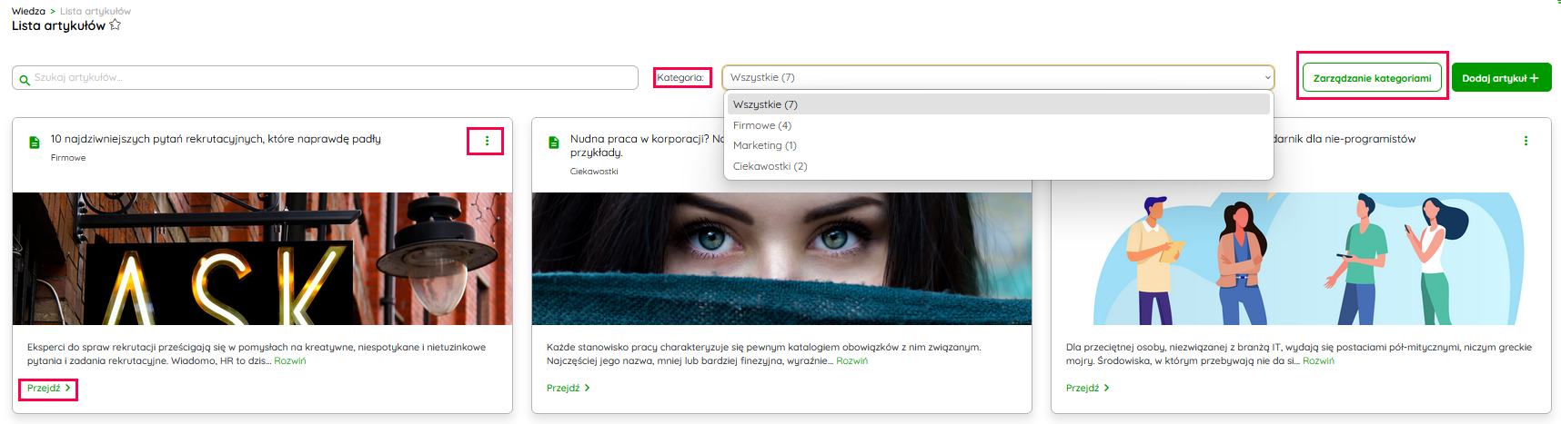Viewport: 1561px width, 424px height.
Task: Choose Firmowe (4) from category list
Action: (762, 125)
